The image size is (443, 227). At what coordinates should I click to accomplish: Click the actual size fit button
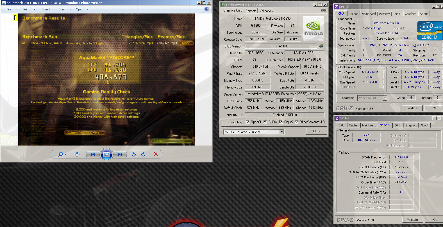click(x=77, y=154)
